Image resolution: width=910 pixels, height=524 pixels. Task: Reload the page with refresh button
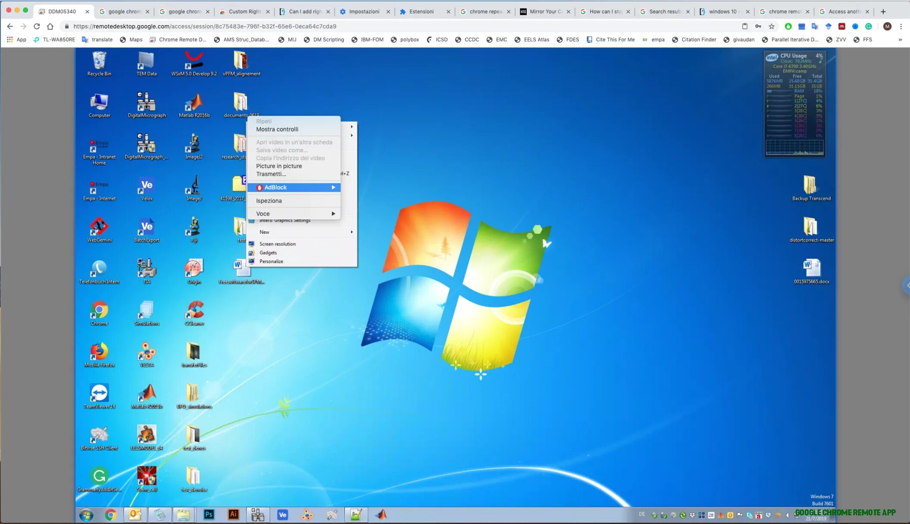[37, 26]
